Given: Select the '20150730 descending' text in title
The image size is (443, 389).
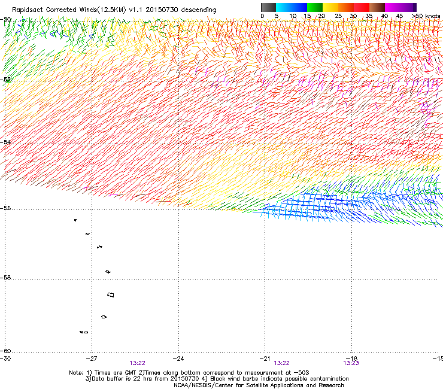Looking at the screenshot, I should pyautogui.click(x=181, y=10).
